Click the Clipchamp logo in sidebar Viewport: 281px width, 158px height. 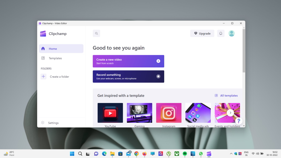[x=43, y=34]
